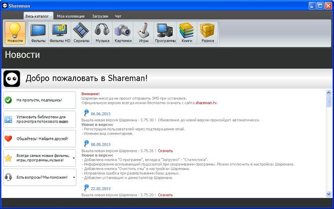Open the Картинки camera icon

coord(123,32)
